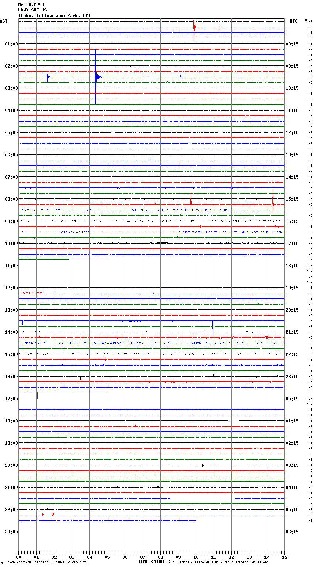Viewport: 314px width, 567px height.
Task: Click the "DC" offset column header
Action: pos(307,20)
